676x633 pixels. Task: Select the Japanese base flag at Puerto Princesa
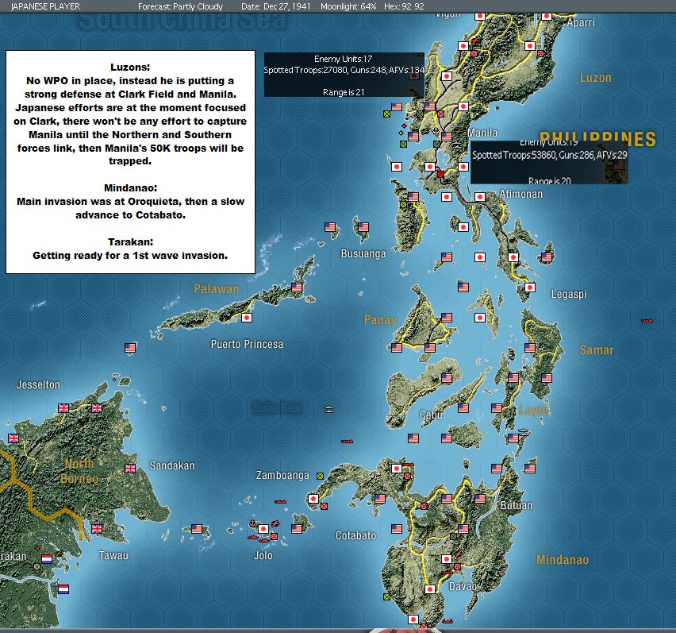point(247,318)
